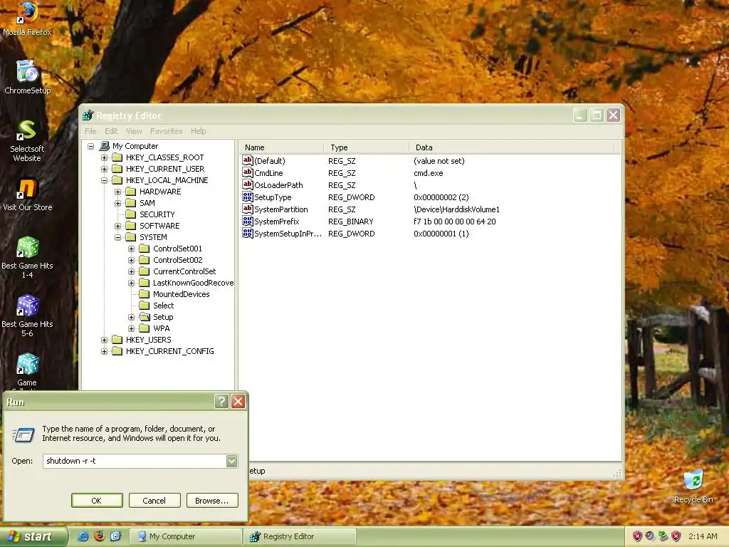729x547 pixels.
Task: Click the Run dialog help question button
Action: 221,402
